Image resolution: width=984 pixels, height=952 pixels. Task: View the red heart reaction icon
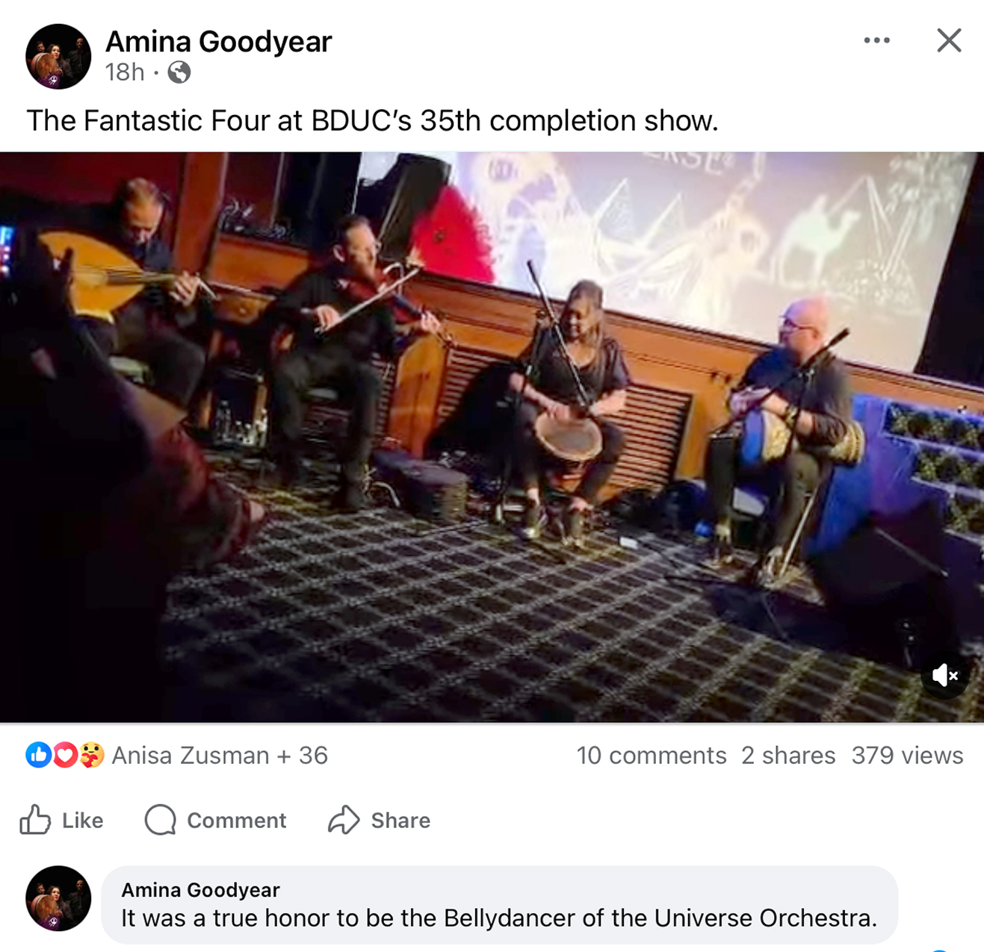[64, 755]
